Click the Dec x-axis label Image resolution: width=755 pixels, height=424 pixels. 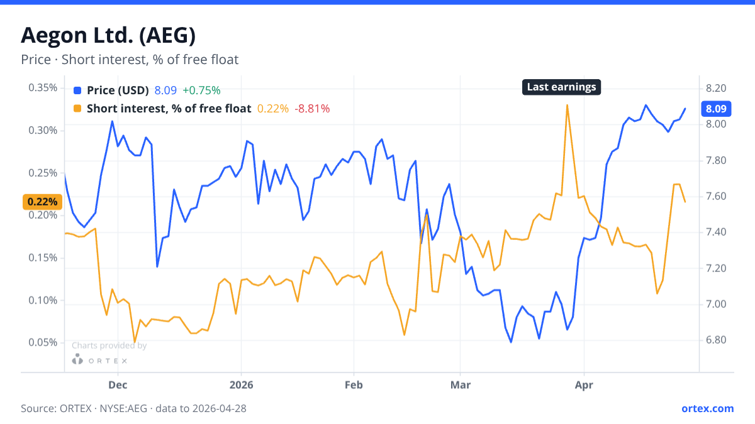(x=118, y=384)
